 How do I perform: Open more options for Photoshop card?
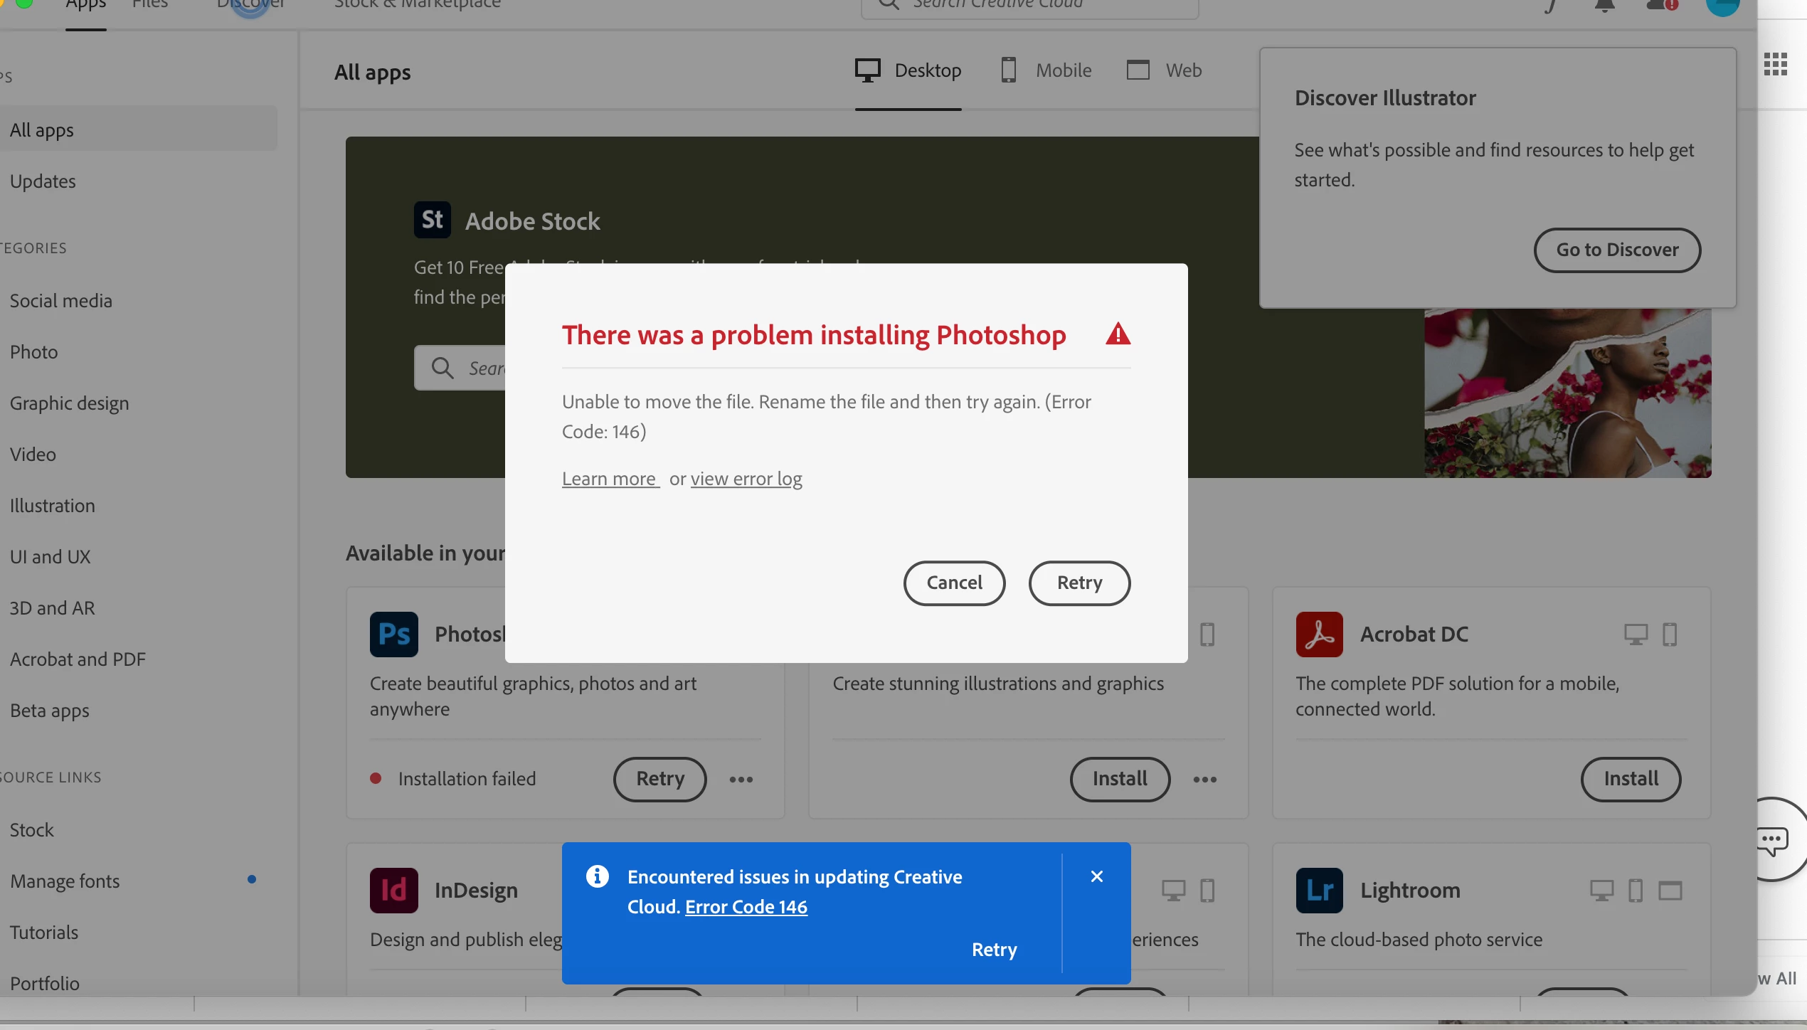tap(741, 780)
